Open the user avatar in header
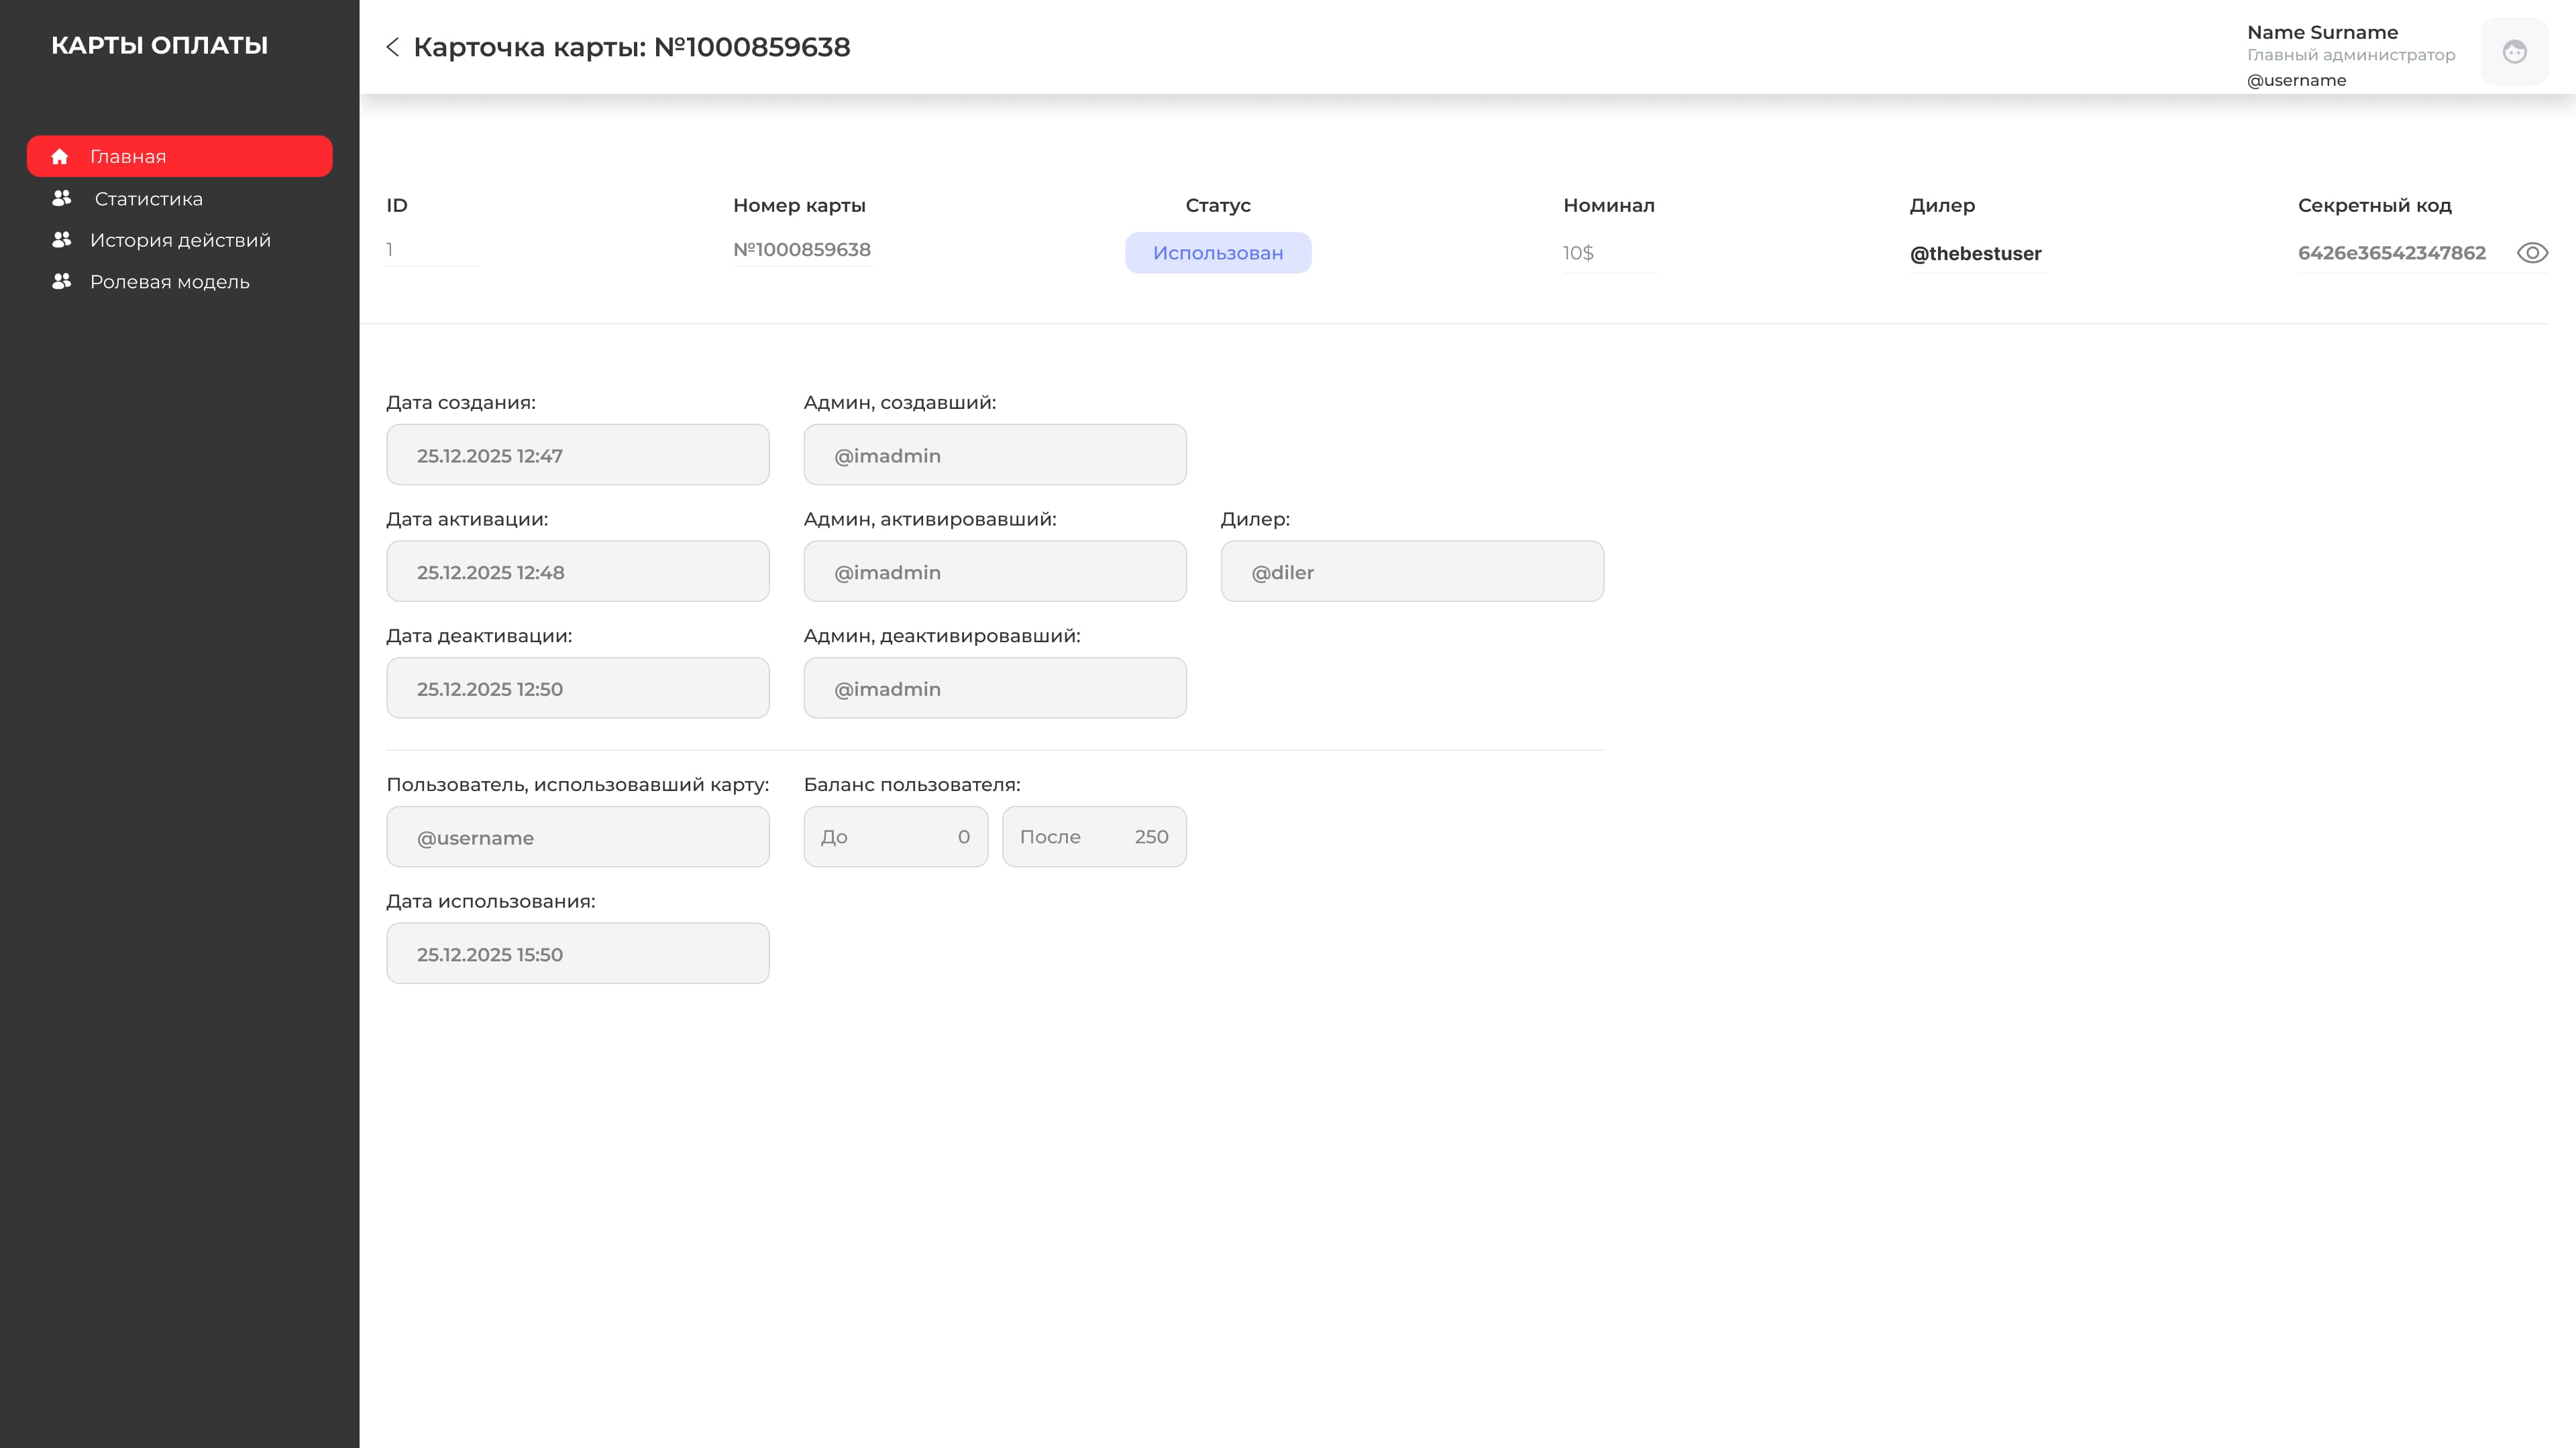This screenshot has height=1448, width=2576. click(2514, 51)
